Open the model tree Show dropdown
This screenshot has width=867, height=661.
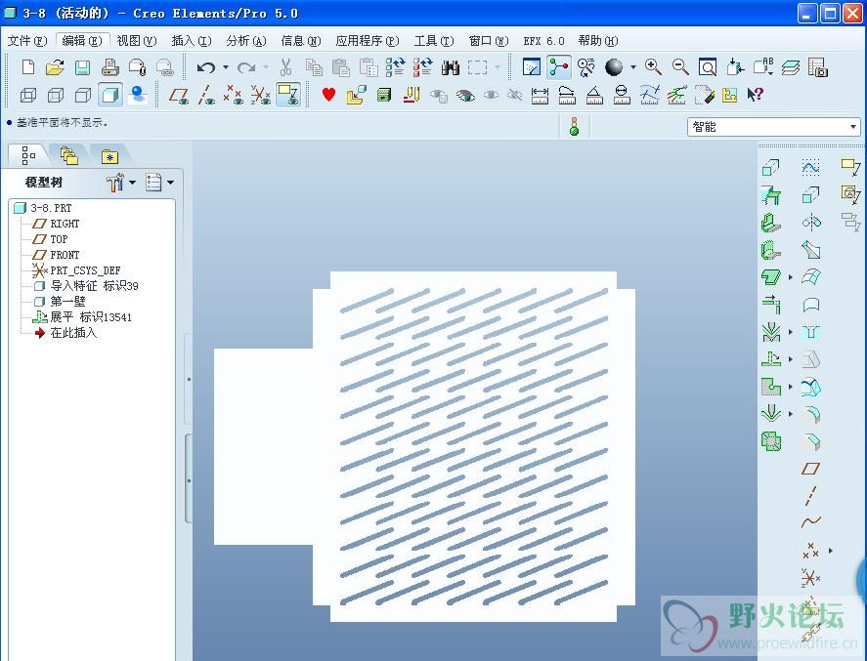(159, 183)
